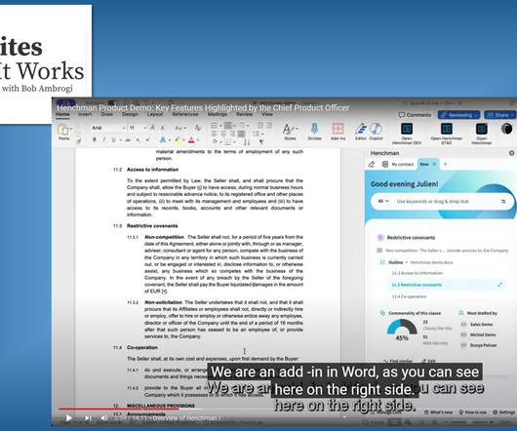The width and height of the screenshot is (517, 431).
Task: Switch to the Layout ribbon tab
Action: pyautogui.click(x=155, y=114)
